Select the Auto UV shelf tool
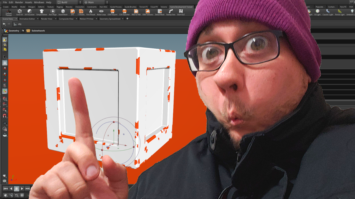Screen dimensions: 355x199 (19, 12)
